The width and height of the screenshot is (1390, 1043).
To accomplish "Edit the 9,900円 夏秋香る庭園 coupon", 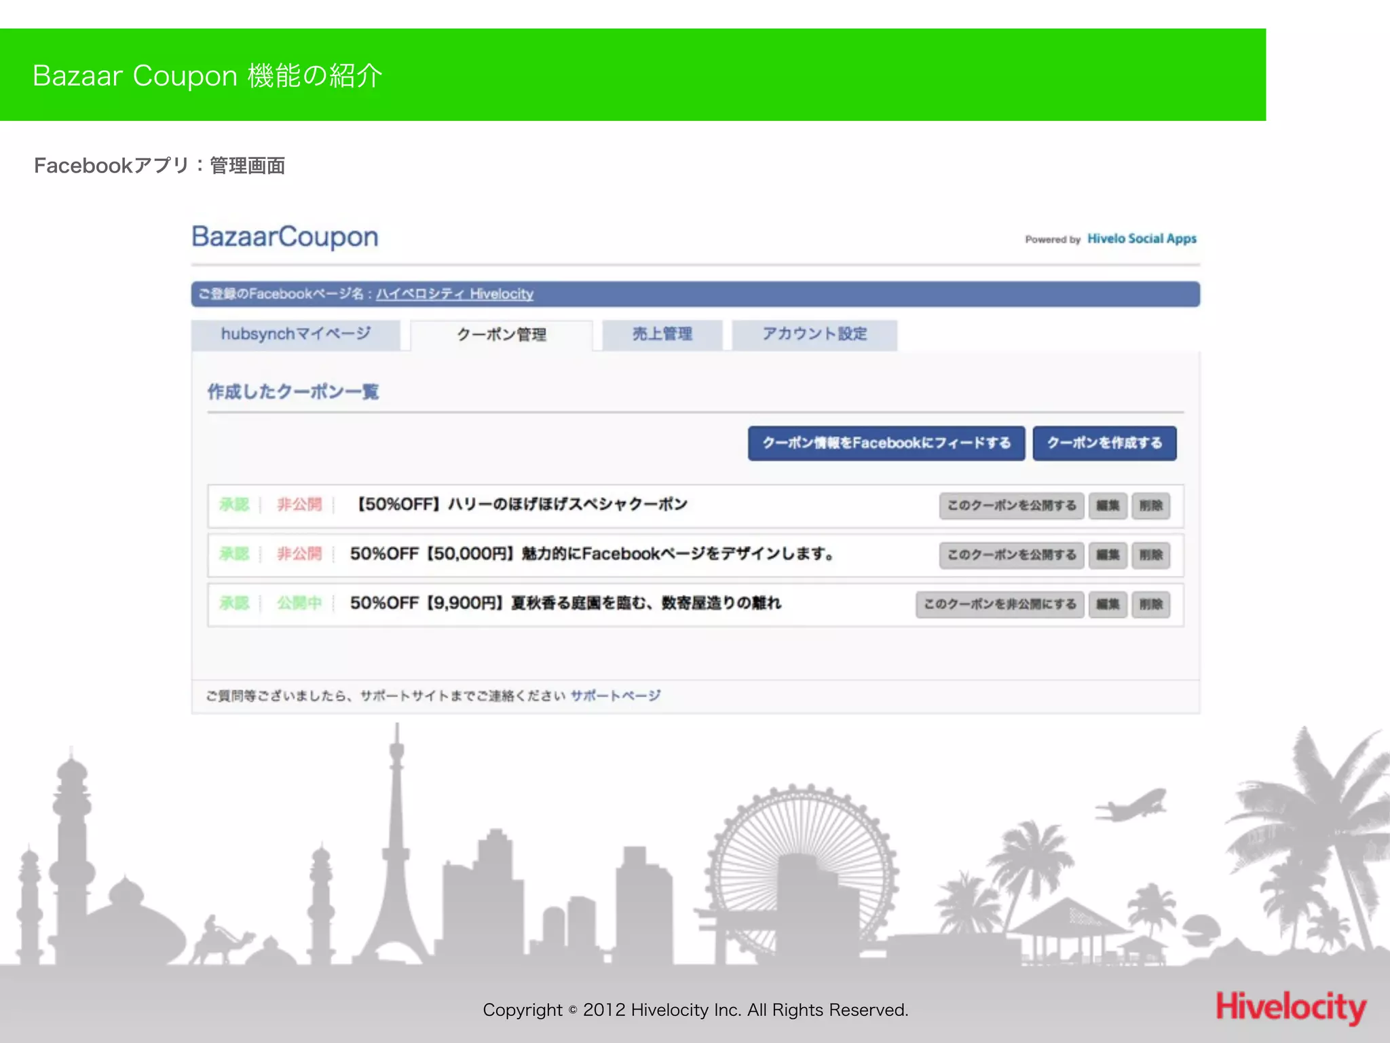I will pos(1108,604).
